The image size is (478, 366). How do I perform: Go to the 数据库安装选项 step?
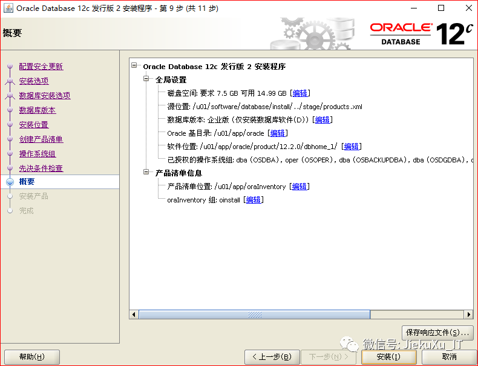coord(45,96)
